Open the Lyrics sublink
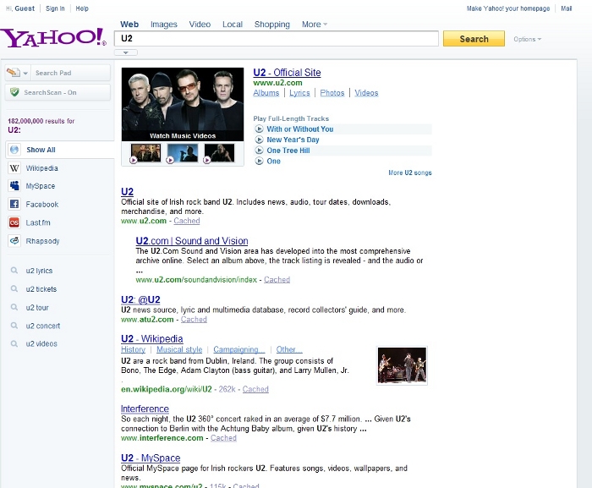Viewport: 592px width, 488px height. pos(299,92)
